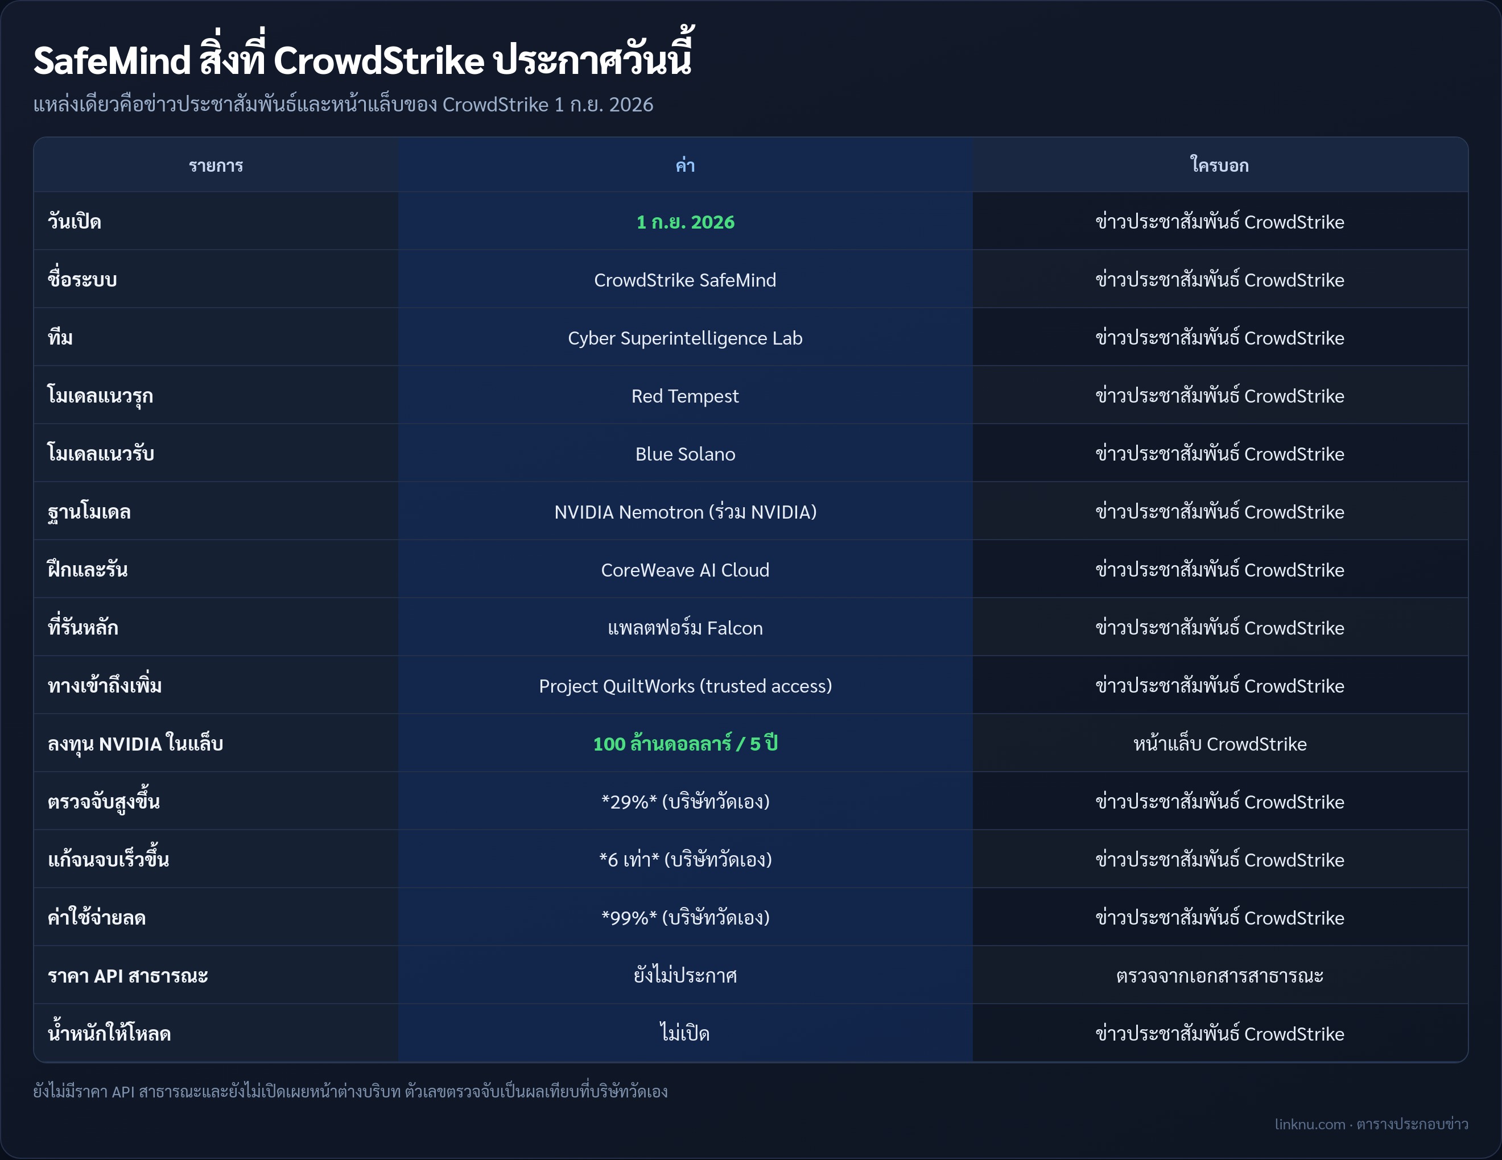Click the 'ชื่อระบบ' row label
1502x1160 pixels.
click(82, 280)
